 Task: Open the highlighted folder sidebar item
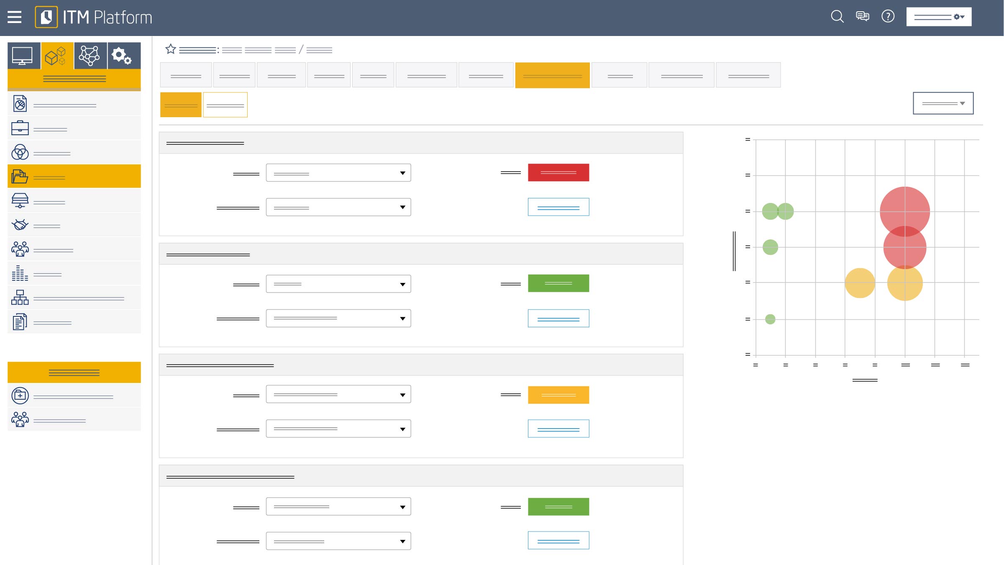coord(74,176)
